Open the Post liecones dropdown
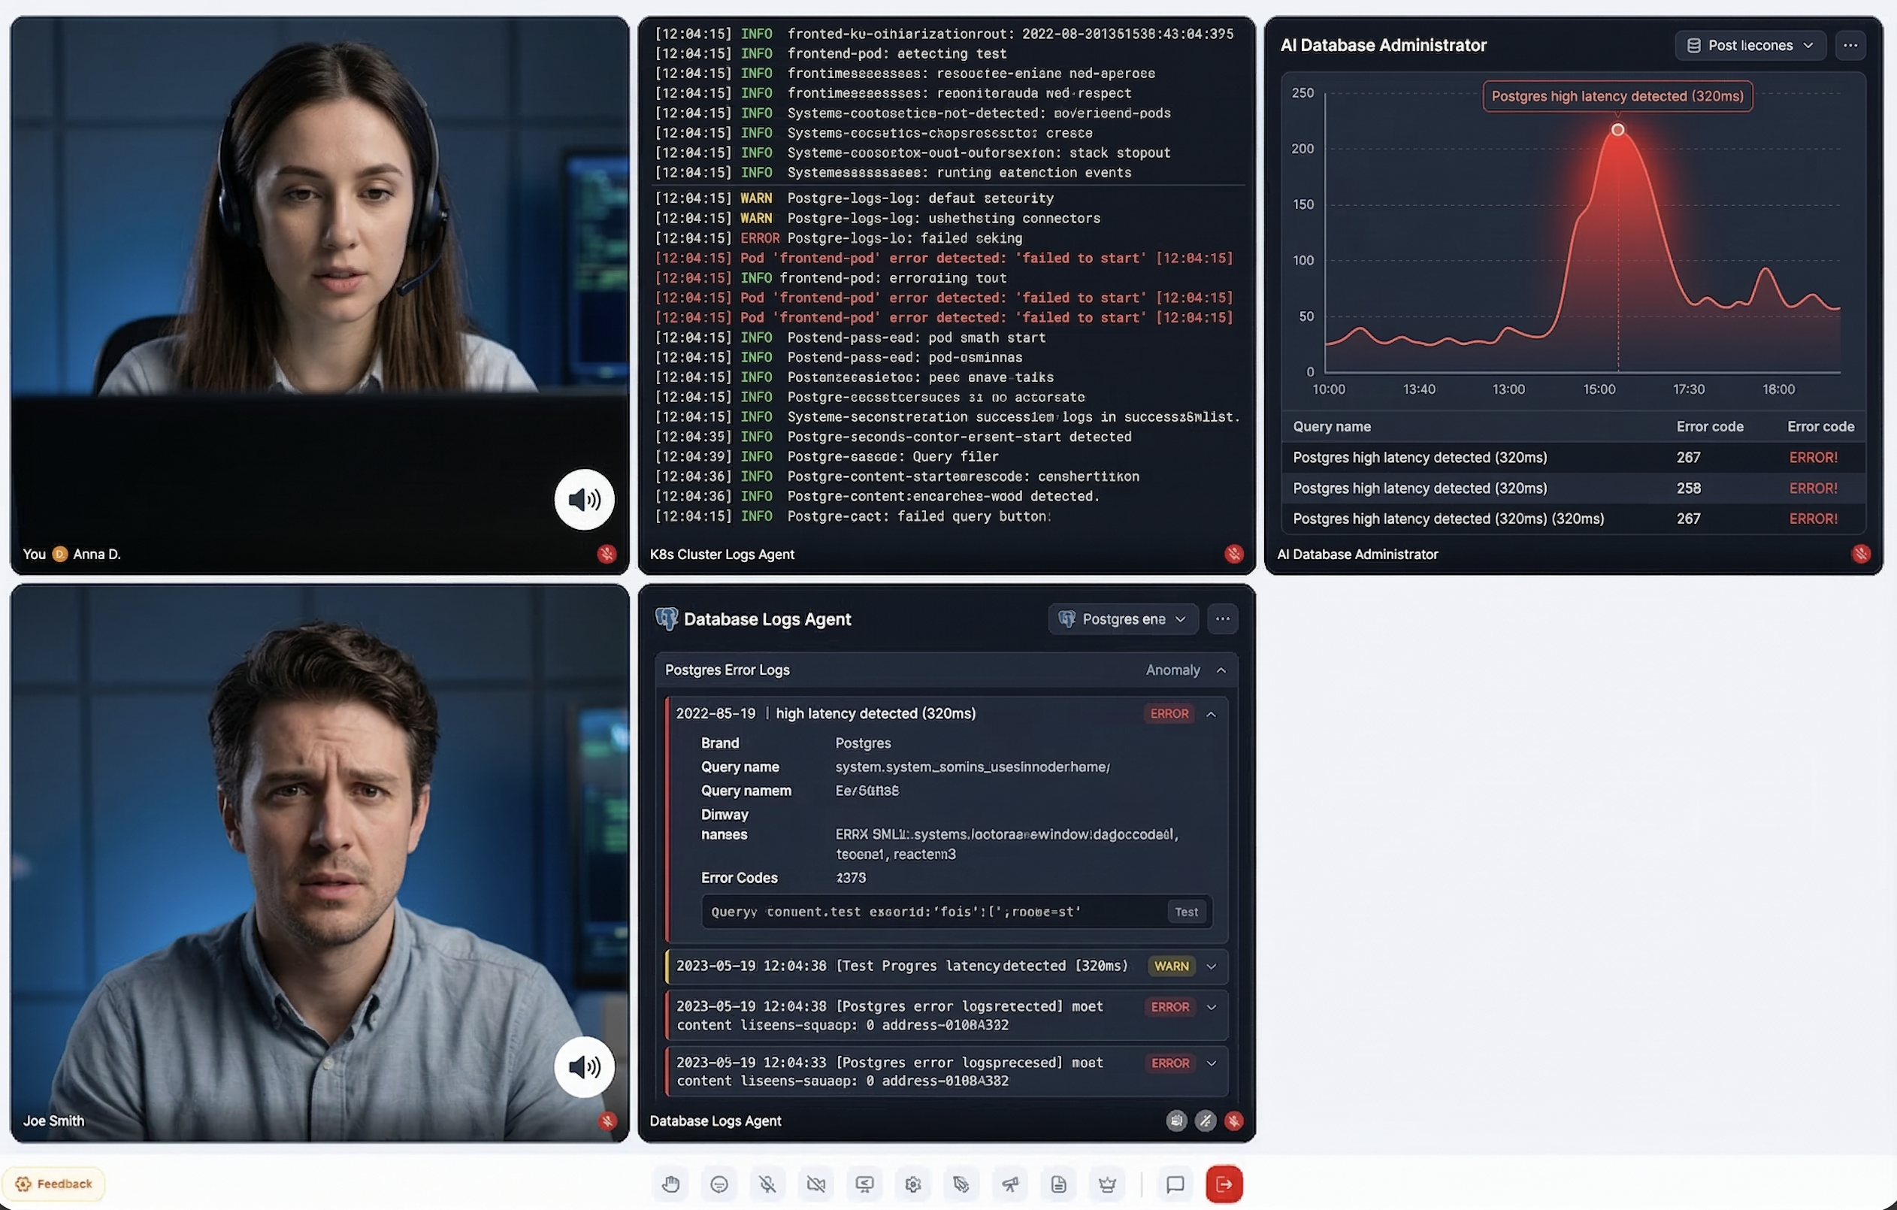This screenshot has width=1897, height=1210. pyautogui.click(x=1750, y=46)
